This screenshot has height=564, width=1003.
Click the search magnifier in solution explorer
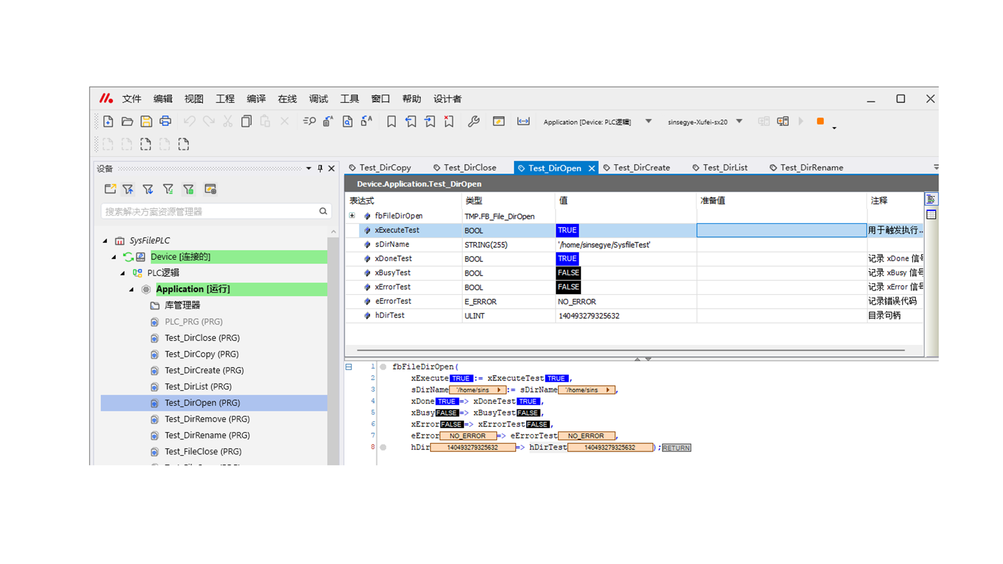tap(323, 211)
